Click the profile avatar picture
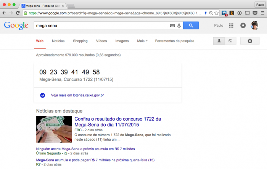The image size is (267, 169). point(255,26)
